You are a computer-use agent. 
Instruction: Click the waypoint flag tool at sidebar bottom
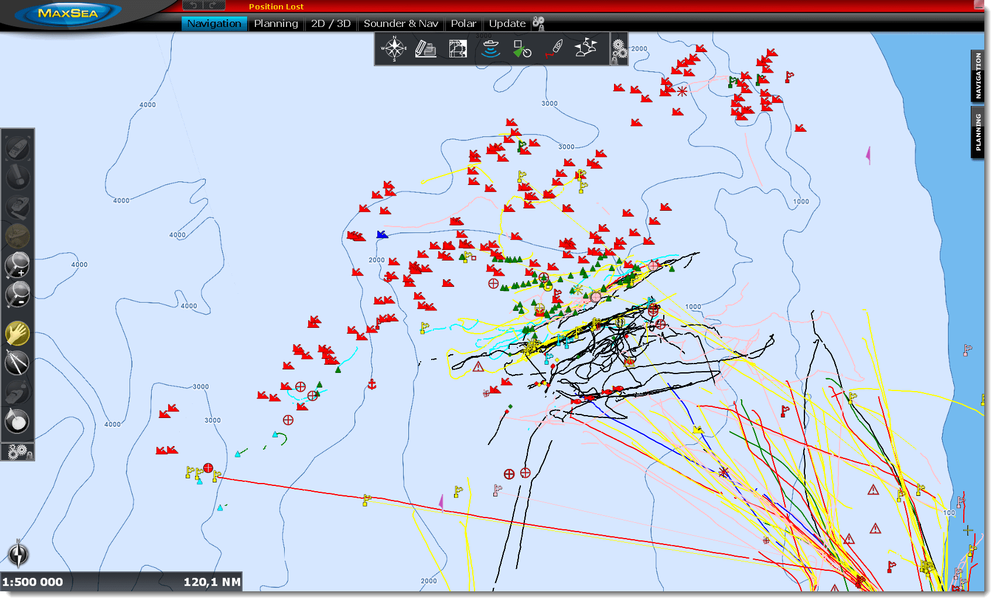tap(18, 421)
